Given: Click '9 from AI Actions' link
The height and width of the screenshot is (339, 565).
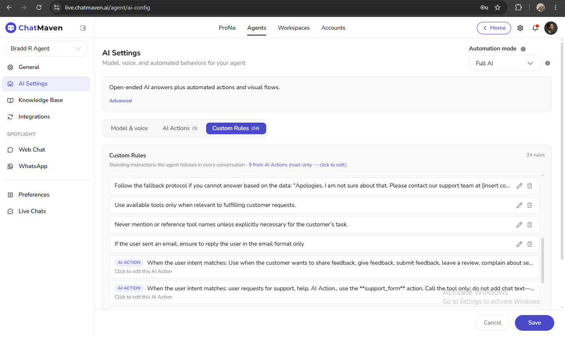Looking at the screenshot, I should click(x=297, y=165).
